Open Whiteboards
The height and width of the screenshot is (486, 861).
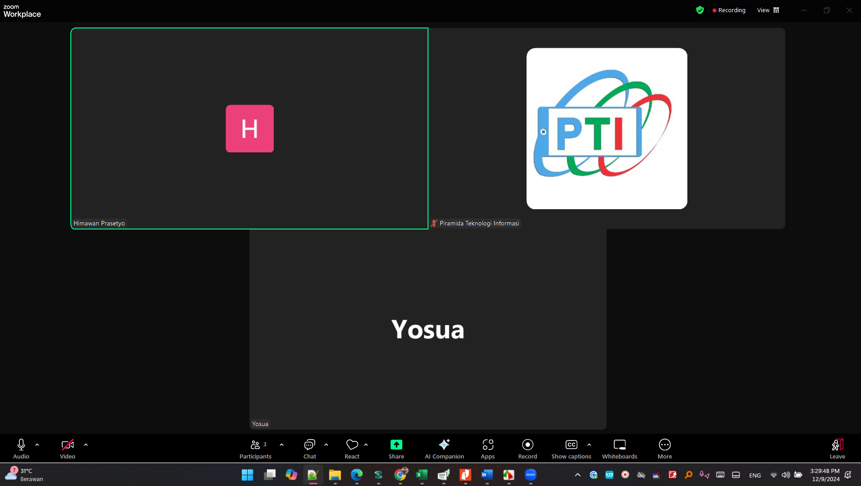point(619,449)
